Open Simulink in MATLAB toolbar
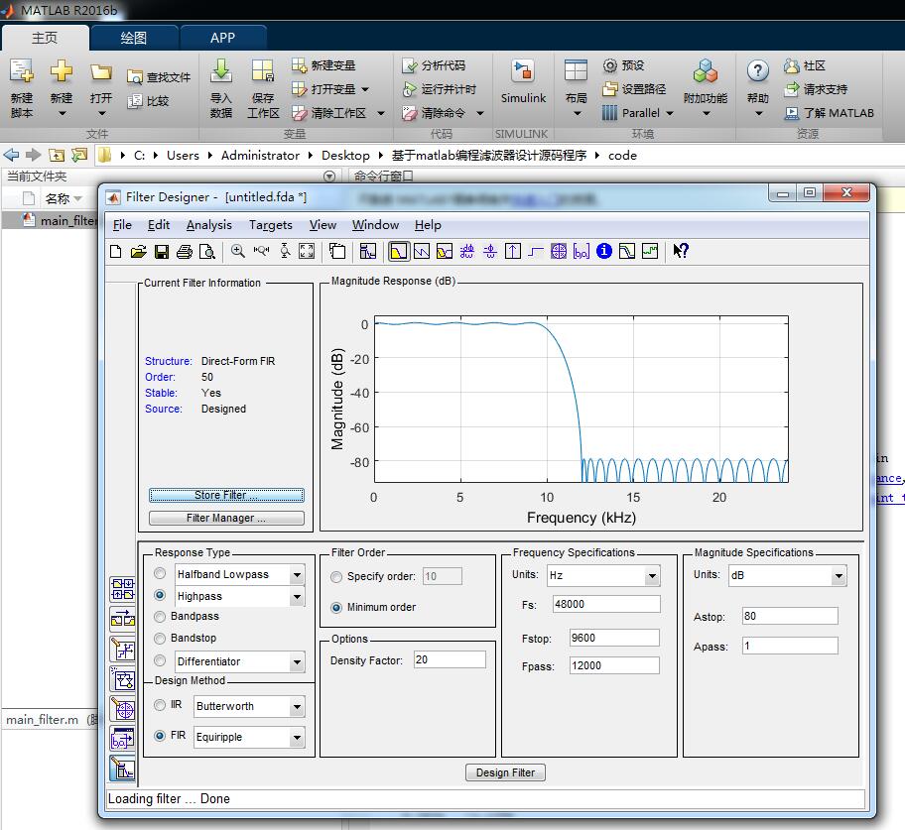Viewport: 905px width, 830px height. point(523,82)
